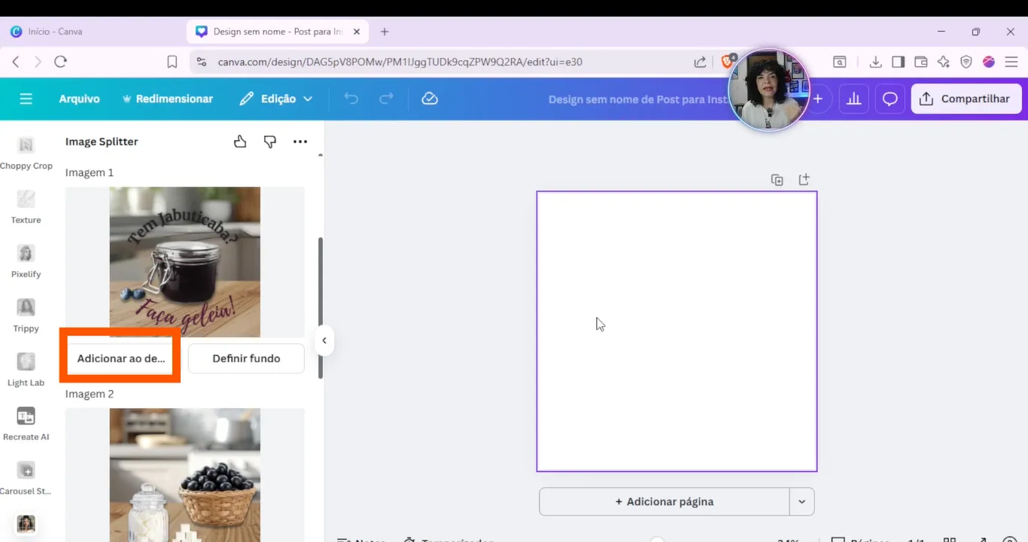Image resolution: width=1028 pixels, height=542 pixels.
Task: Toggle the browser sidebar panel icon
Action: (x=898, y=62)
